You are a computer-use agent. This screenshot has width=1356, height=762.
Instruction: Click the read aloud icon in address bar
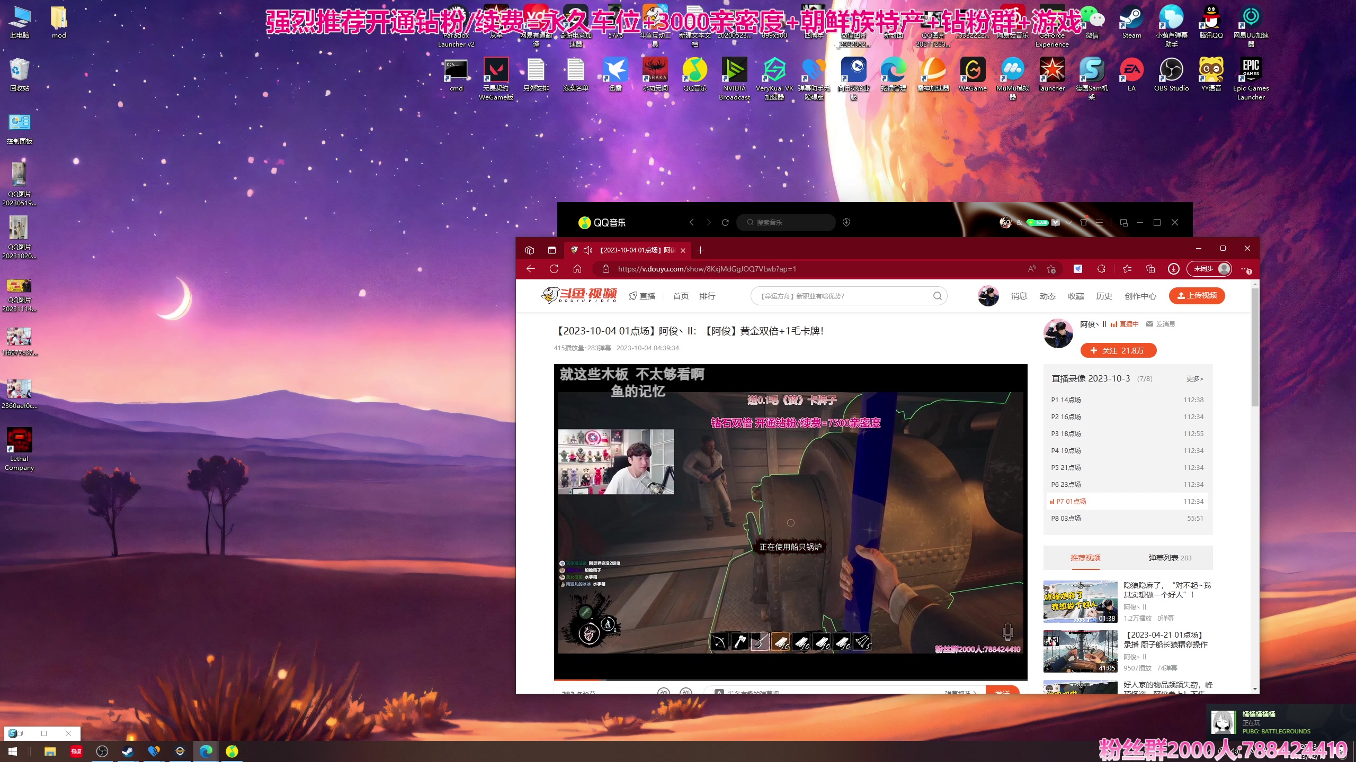(1032, 269)
